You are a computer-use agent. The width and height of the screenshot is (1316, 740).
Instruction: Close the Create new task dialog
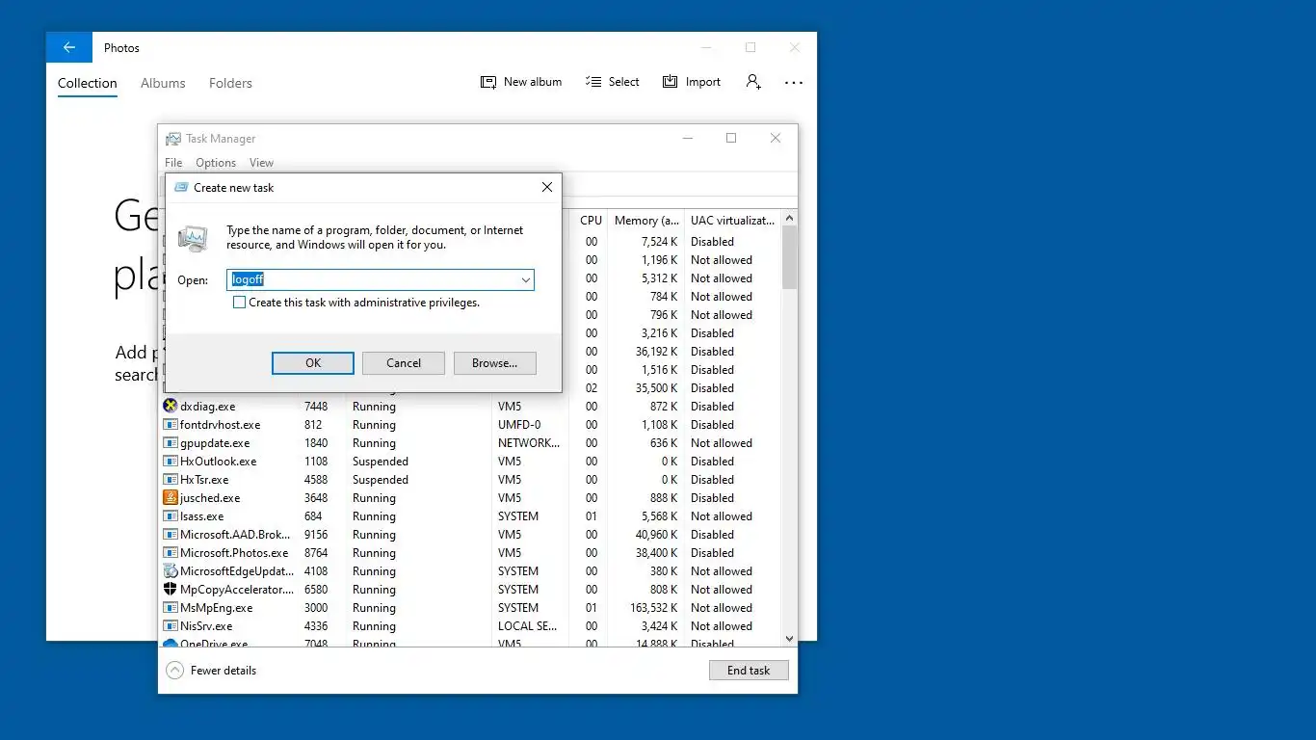[x=547, y=187]
